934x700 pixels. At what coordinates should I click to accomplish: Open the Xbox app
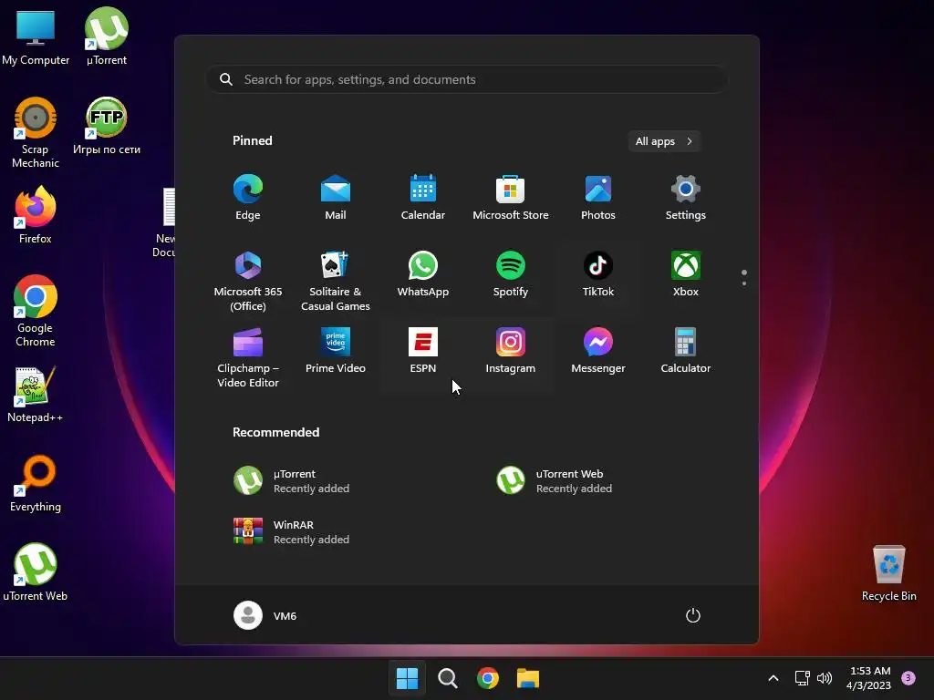coord(686,273)
